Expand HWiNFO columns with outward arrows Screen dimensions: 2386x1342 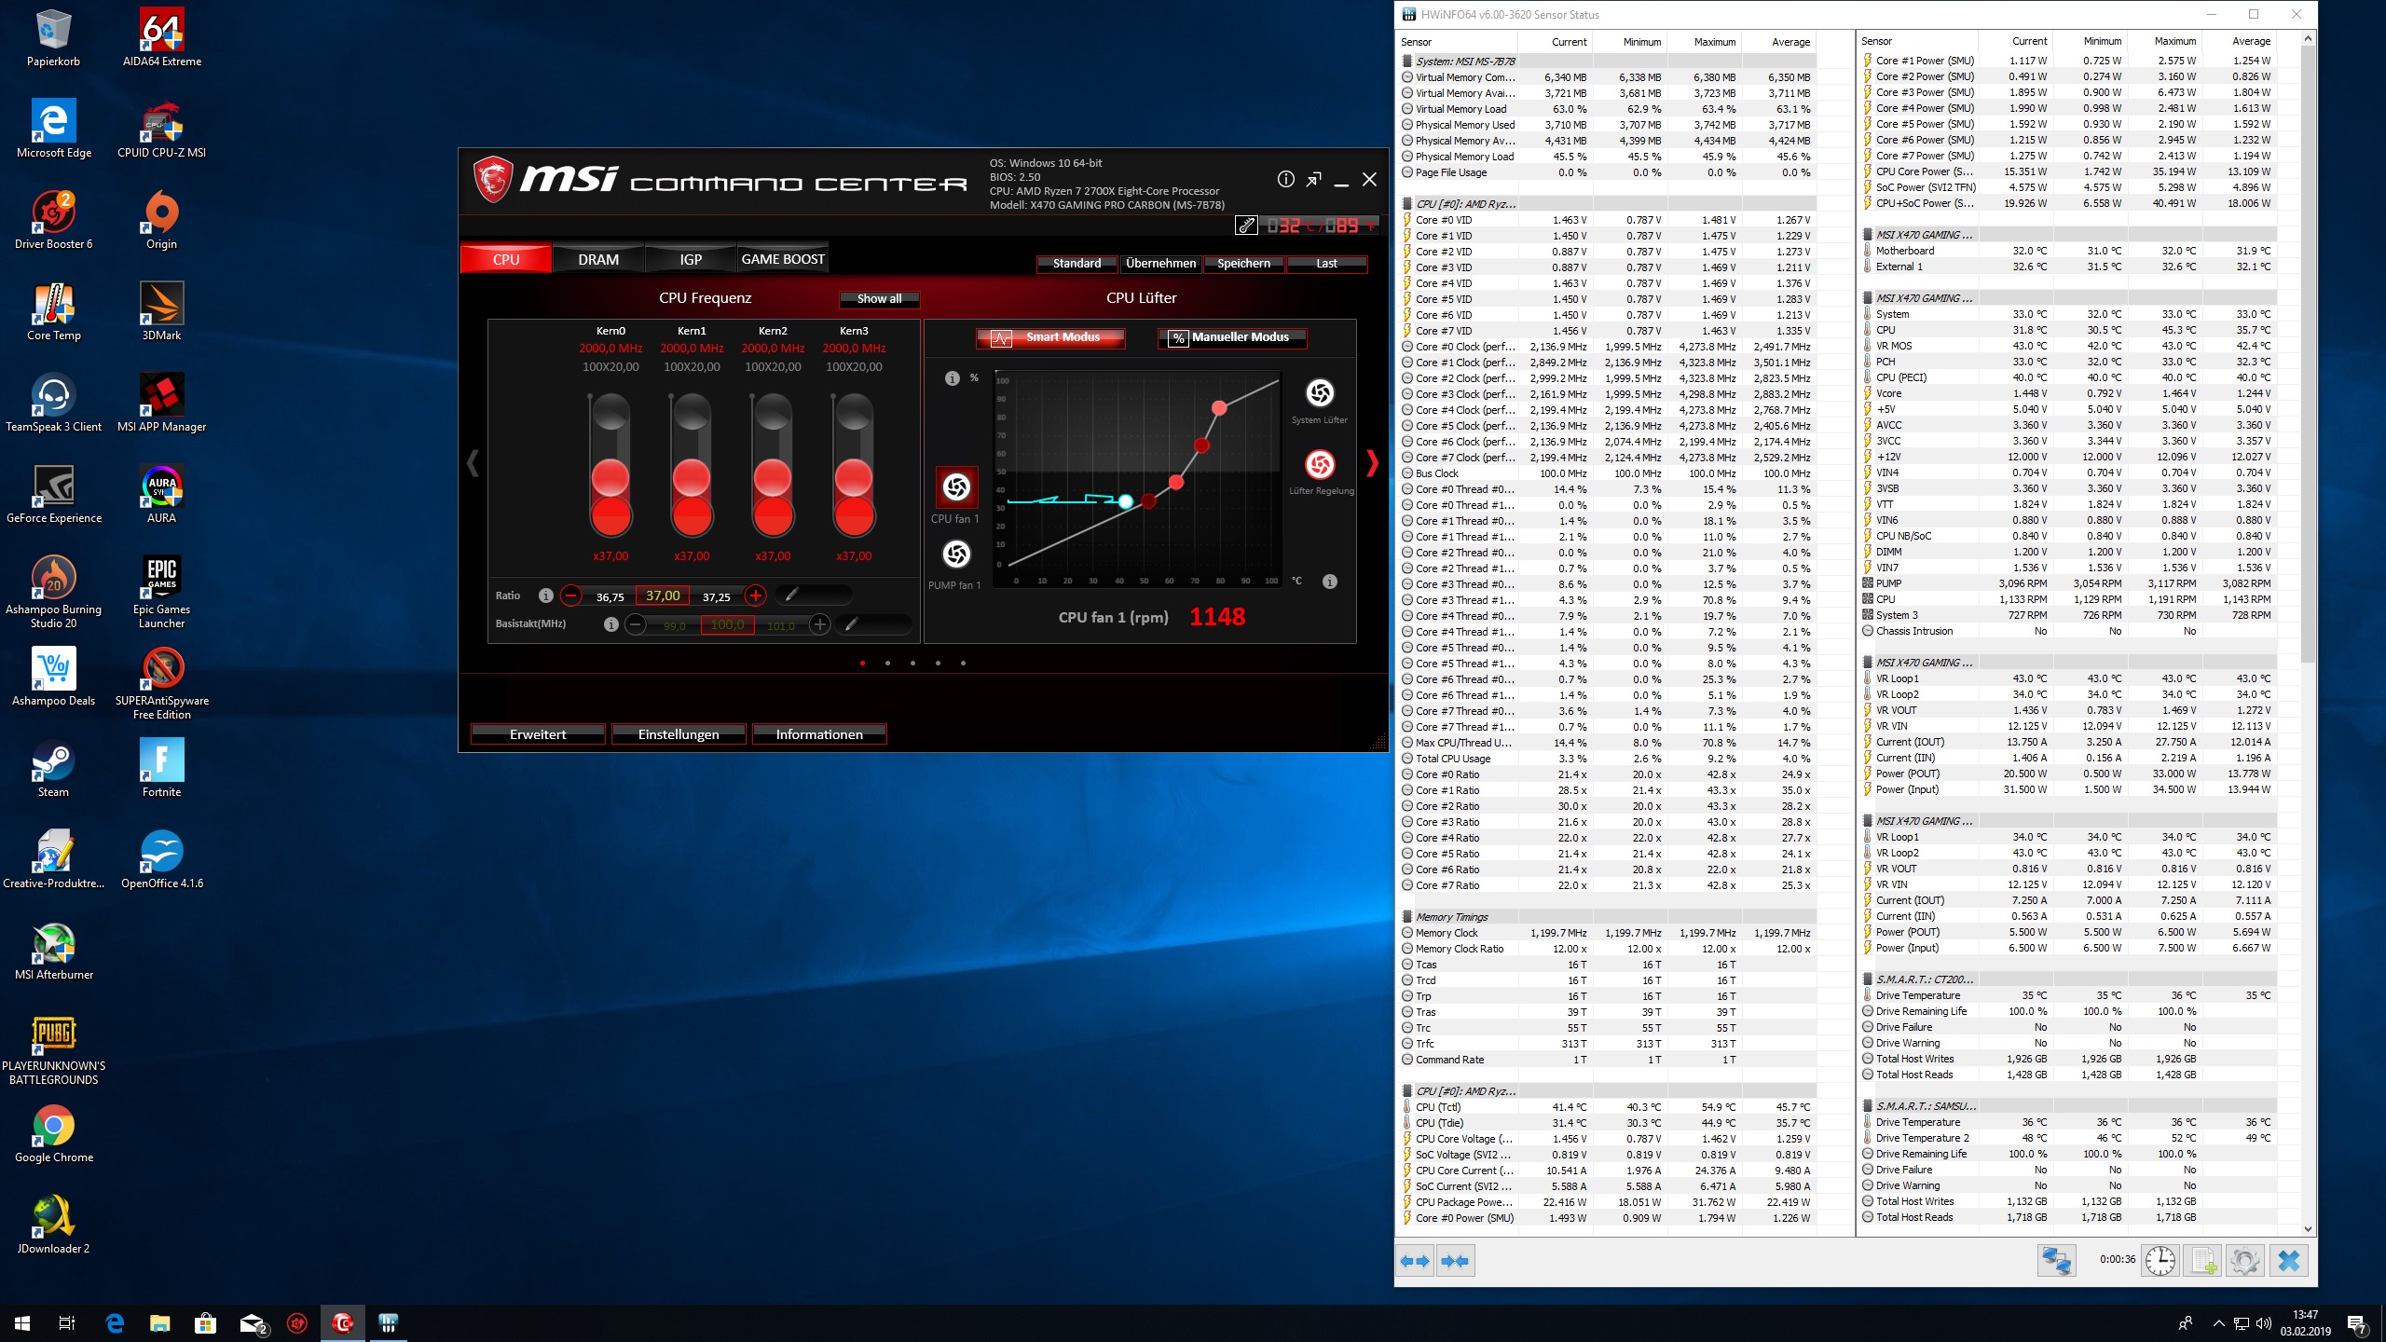(x=1415, y=1261)
